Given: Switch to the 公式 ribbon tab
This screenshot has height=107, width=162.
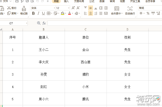Looking at the screenshot, I should click(92, 1).
